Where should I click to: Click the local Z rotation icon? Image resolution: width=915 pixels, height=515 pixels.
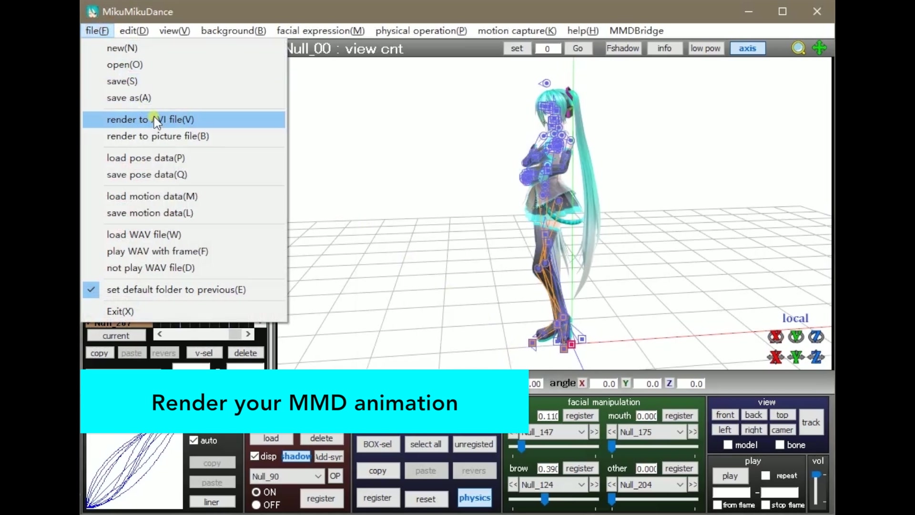(x=817, y=336)
